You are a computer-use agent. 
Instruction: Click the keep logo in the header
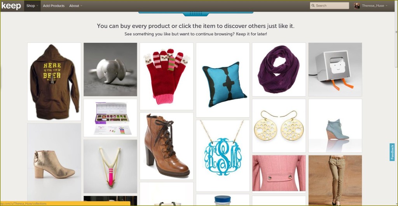click(x=11, y=5)
